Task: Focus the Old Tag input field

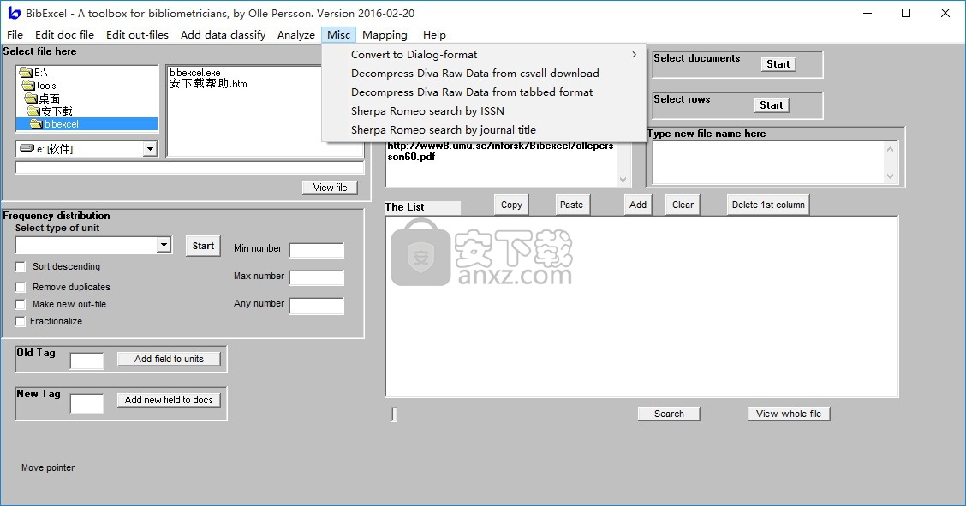Action: (86, 360)
